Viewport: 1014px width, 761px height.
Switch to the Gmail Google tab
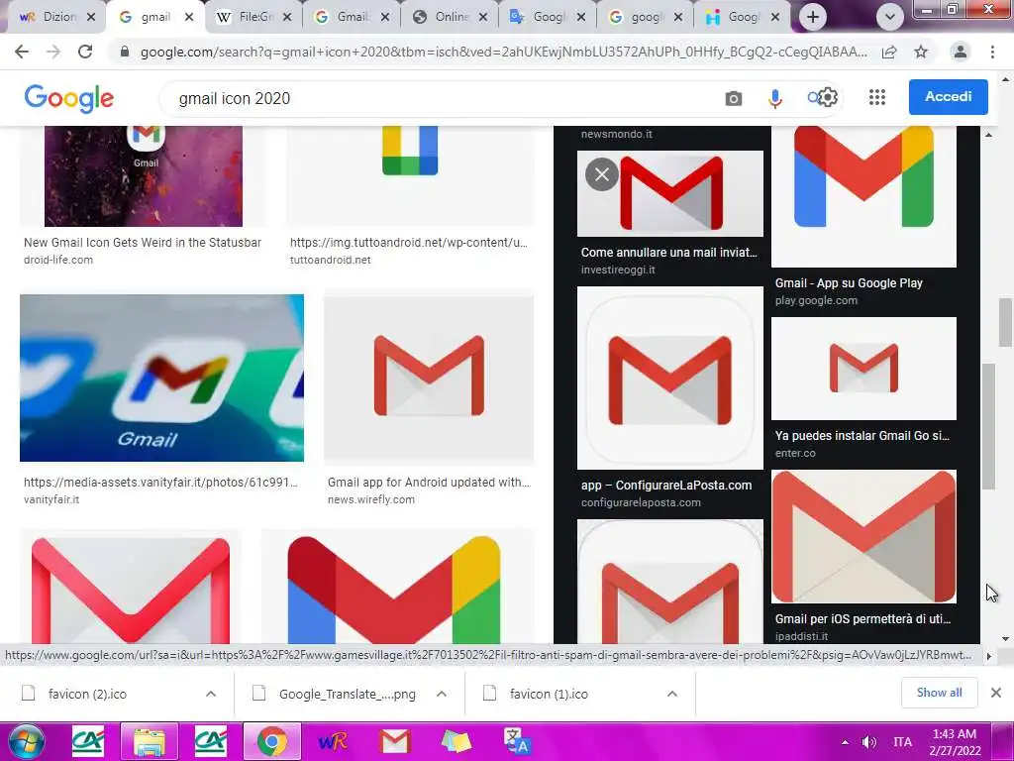[351, 17]
